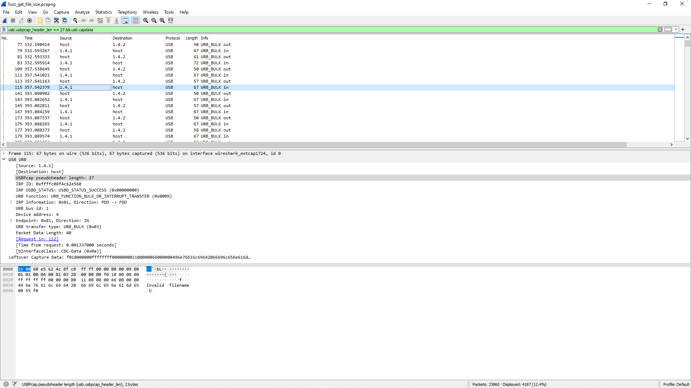Apply the display filter arrow button
Viewport: 691px width, 388px height.
coord(668,30)
